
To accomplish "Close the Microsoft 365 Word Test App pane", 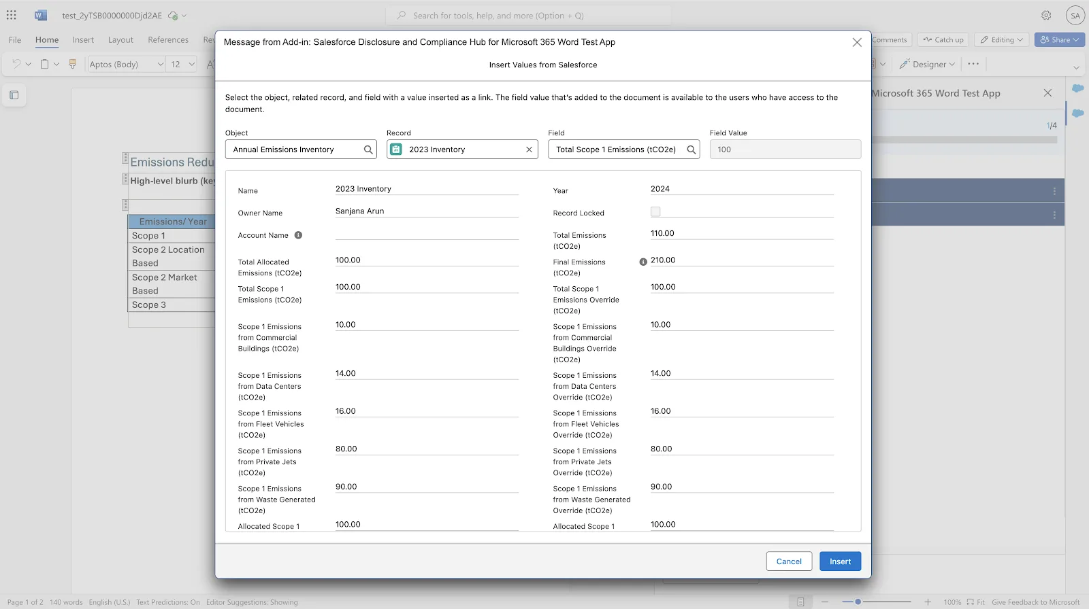I will click(x=1047, y=93).
